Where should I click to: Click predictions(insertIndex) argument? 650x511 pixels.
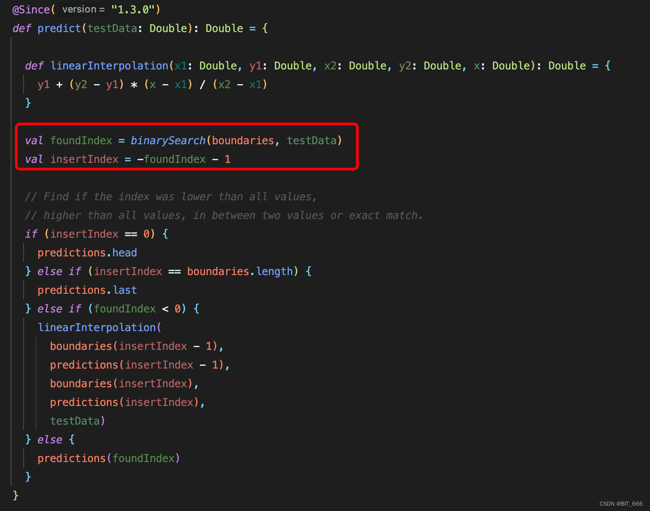(x=126, y=402)
